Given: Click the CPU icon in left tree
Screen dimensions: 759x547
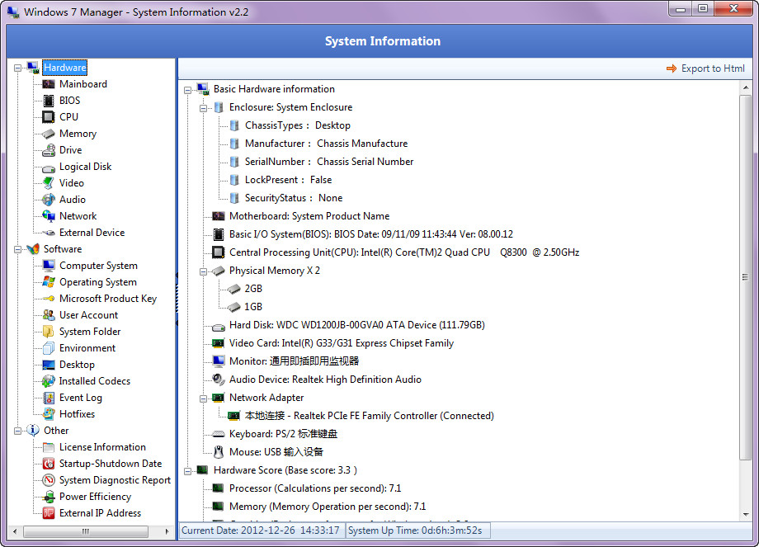Looking at the screenshot, I should pos(49,117).
